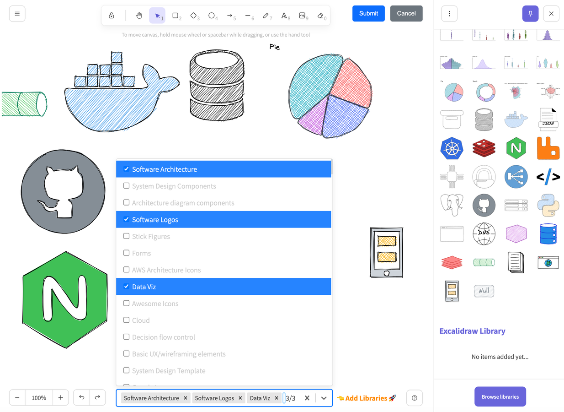Viewport: 564px width, 412px height.
Task: Add the blue database cylinder library item
Action: (x=548, y=233)
